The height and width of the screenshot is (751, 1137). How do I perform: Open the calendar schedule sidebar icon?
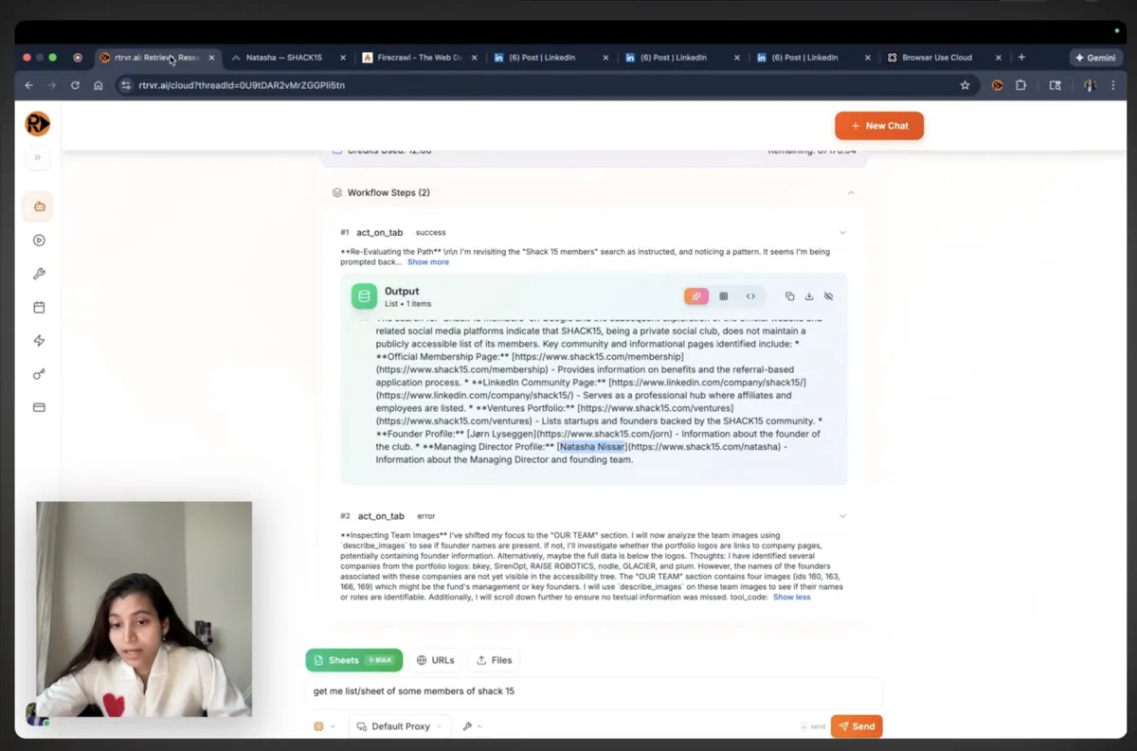39,307
